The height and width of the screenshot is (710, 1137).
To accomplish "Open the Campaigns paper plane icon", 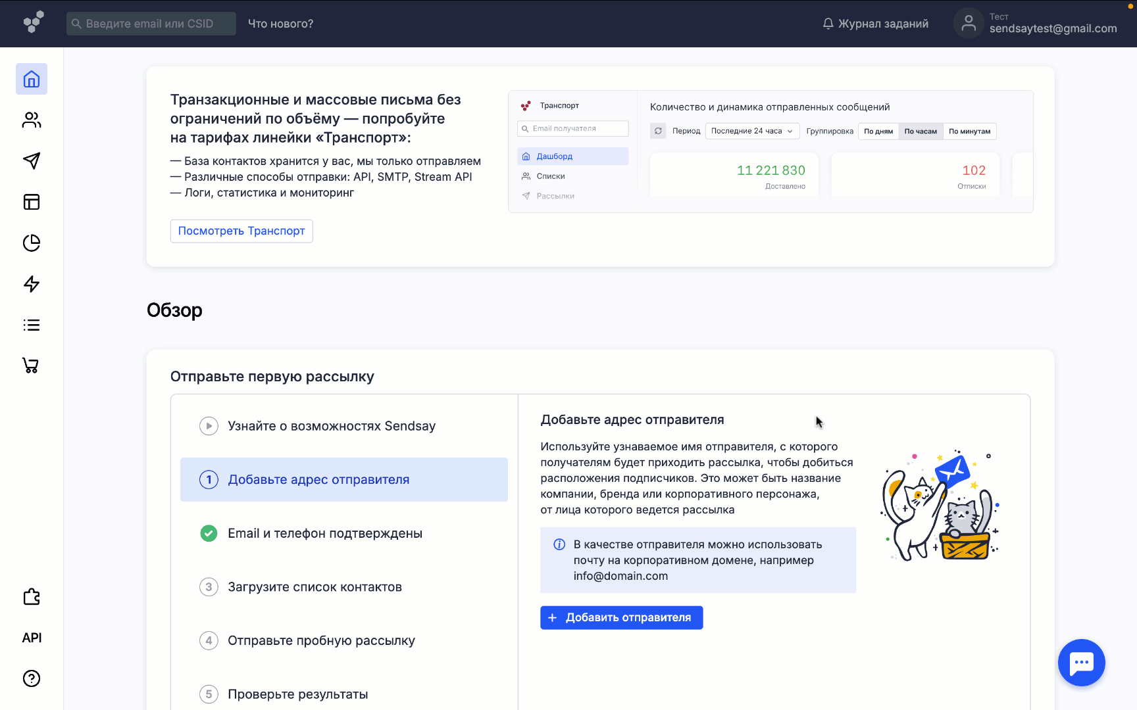I will coord(32,161).
